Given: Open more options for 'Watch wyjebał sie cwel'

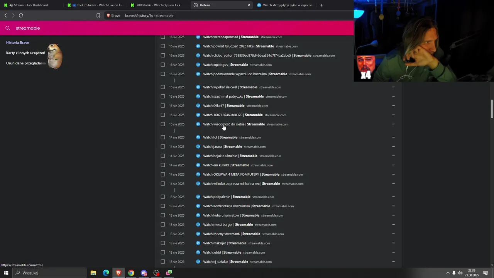Looking at the screenshot, I should (393, 87).
